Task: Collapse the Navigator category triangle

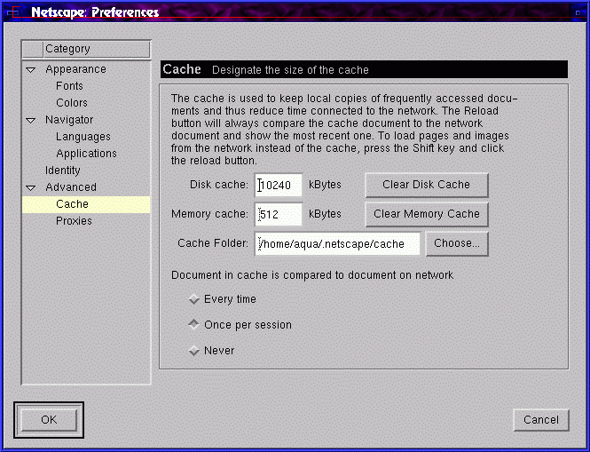Action: (31, 121)
